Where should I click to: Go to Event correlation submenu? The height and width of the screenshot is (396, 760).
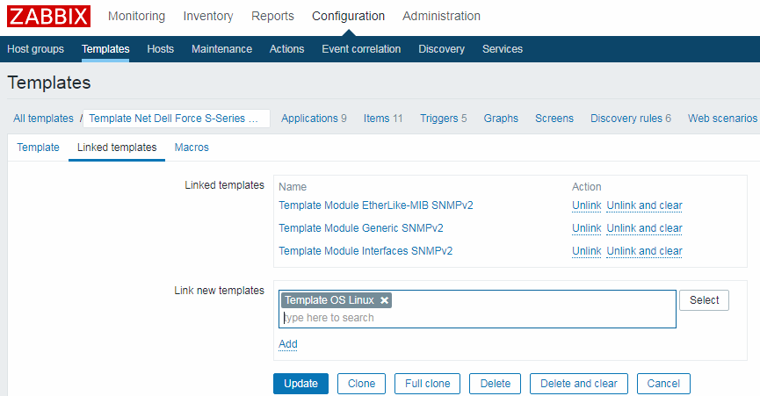tap(361, 49)
